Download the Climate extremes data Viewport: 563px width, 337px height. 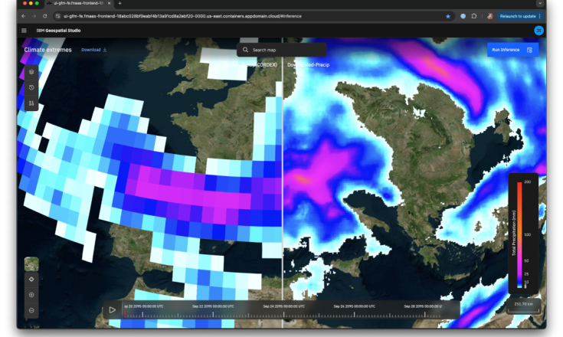point(94,50)
